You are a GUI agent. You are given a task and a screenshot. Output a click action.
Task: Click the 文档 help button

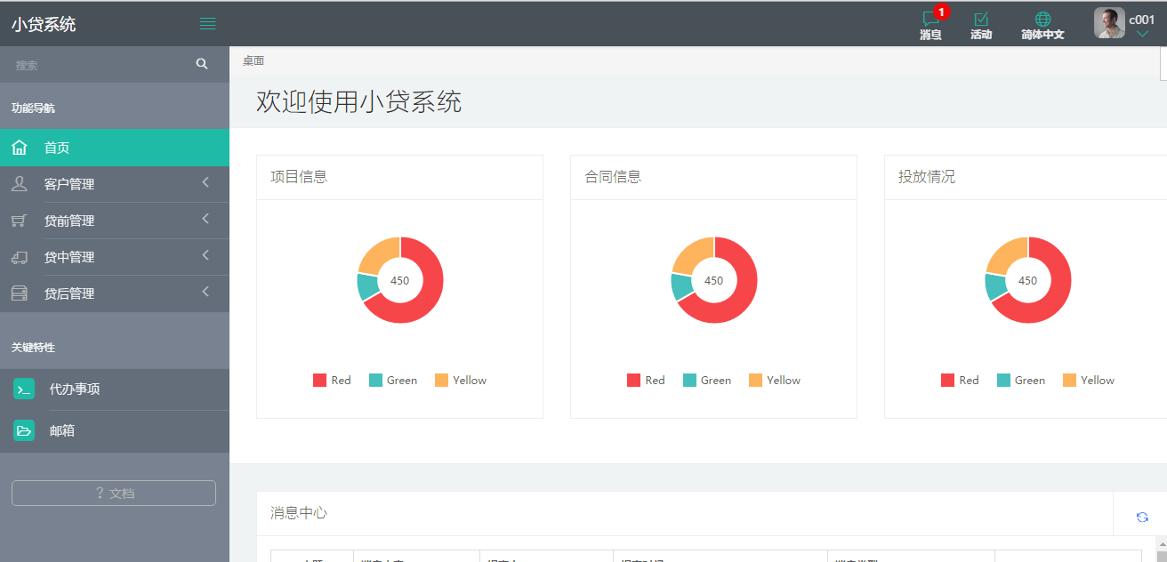pyautogui.click(x=114, y=493)
